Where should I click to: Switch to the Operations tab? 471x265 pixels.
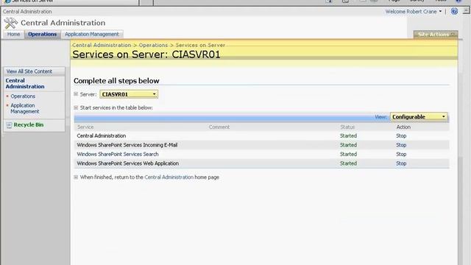click(43, 35)
